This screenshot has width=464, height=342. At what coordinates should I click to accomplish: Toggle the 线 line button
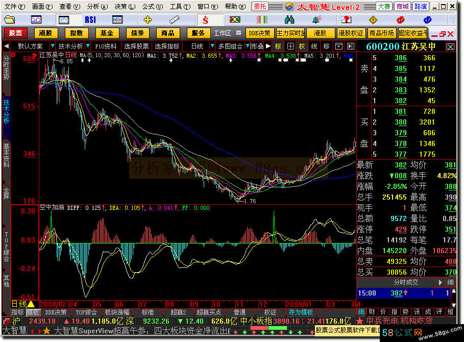click(x=314, y=46)
